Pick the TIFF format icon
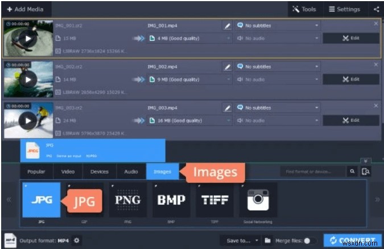The height and width of the screenshot is (249, 384). [214, 200]
